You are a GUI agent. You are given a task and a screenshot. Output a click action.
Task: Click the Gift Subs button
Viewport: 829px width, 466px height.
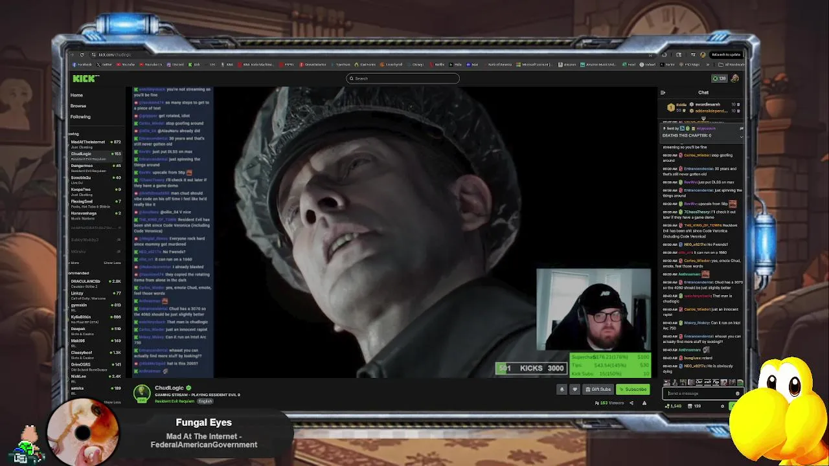(x=598, y=389)
